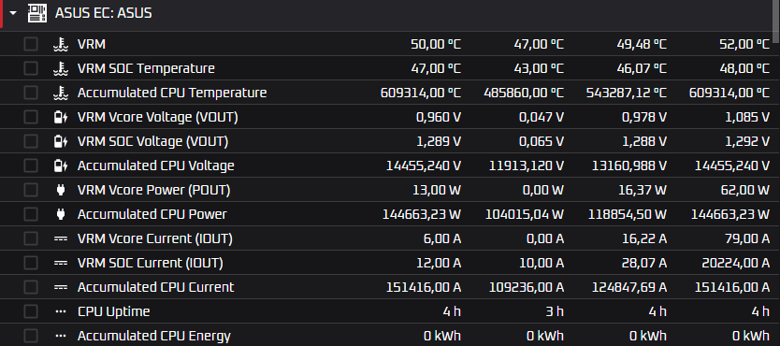Image resolution: width=780 pixels, height=346 pixels.
Task: Click the SOC current value 20224,00 A
Action: 736,263
